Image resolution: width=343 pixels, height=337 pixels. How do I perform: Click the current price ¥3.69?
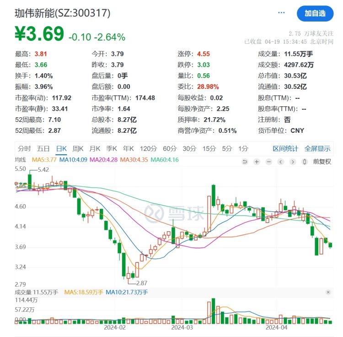39,34
